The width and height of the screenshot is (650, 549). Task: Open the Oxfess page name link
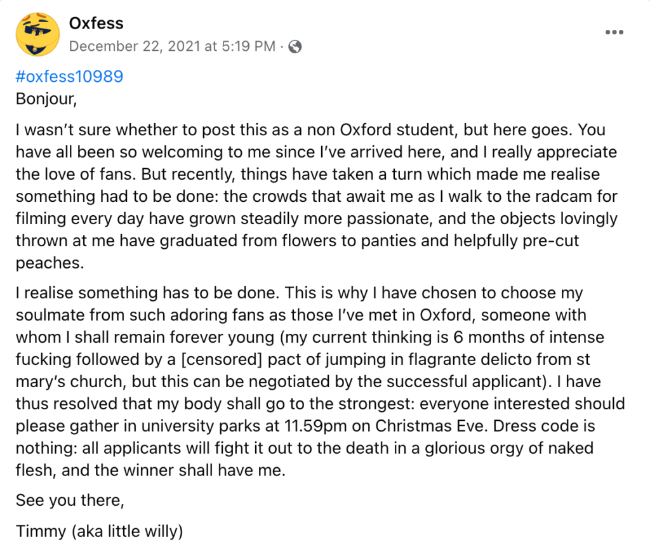point(96,23)
